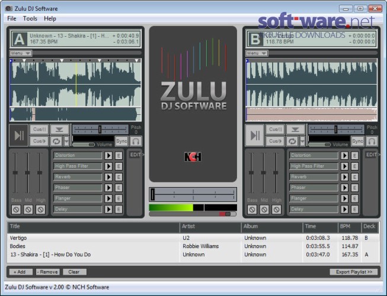Adjust the master volume slider under the meter

193,214
